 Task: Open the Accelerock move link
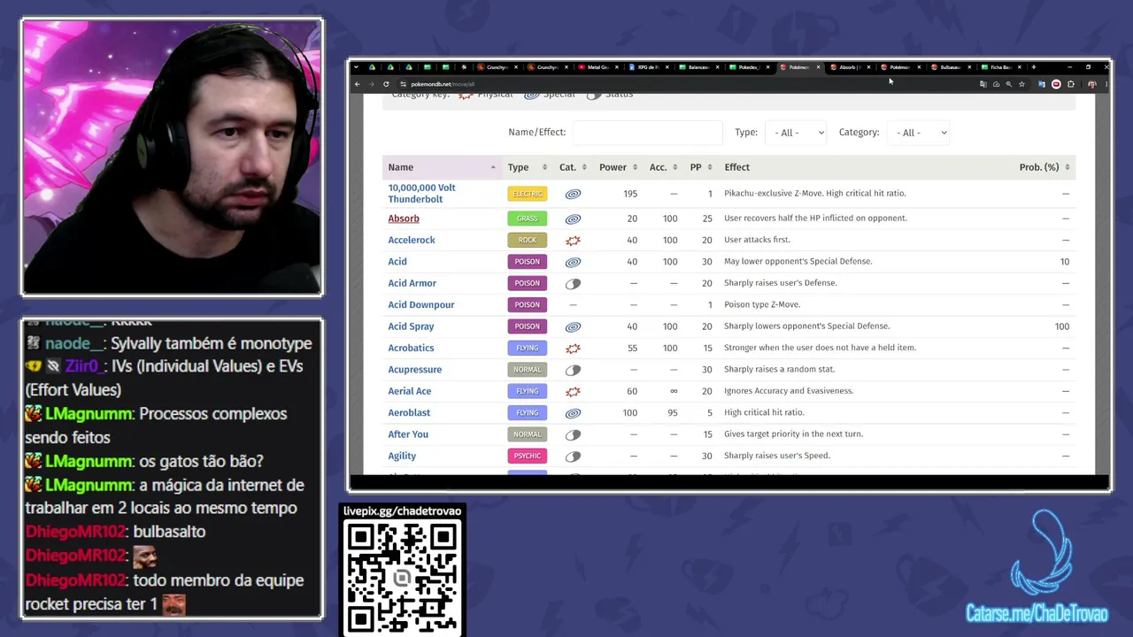(412, 240)
